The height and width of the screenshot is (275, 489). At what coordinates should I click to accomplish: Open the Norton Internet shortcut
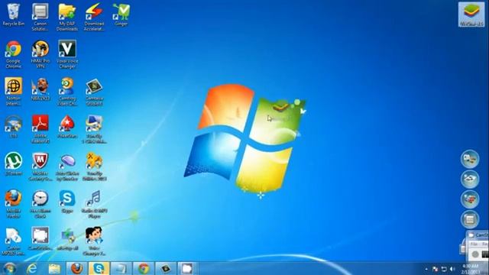click(14, 92)
